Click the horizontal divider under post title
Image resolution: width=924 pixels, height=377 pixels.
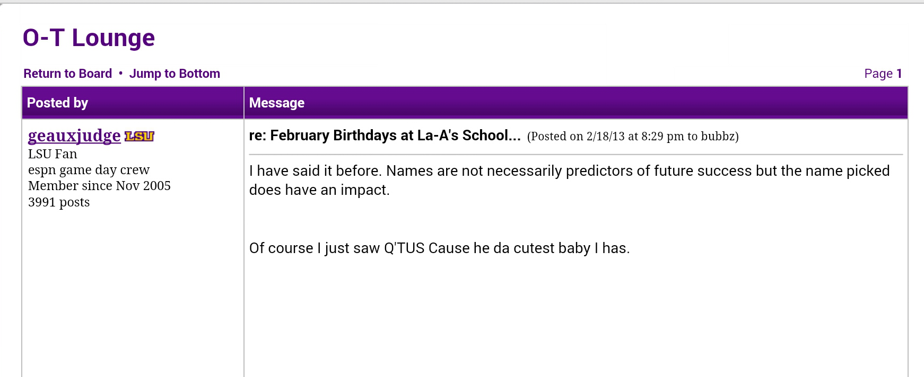(576, 155)
